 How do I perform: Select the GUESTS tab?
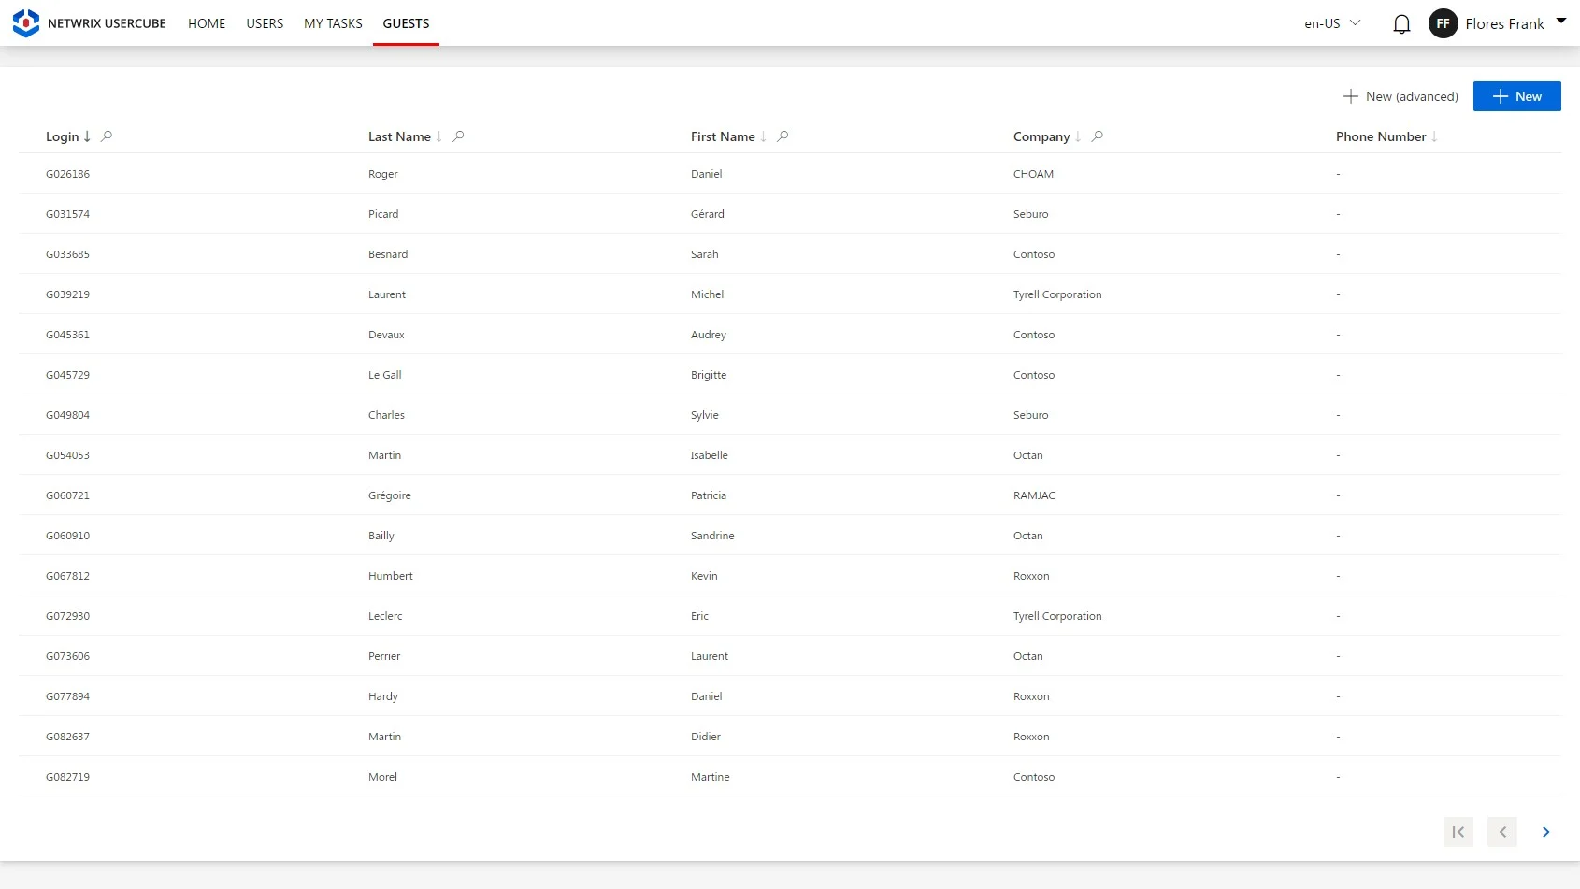tap(406, 23)
